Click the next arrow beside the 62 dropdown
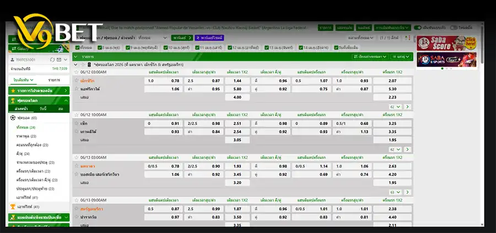This screenshot has width=496, height=233. tap(407, 106)
